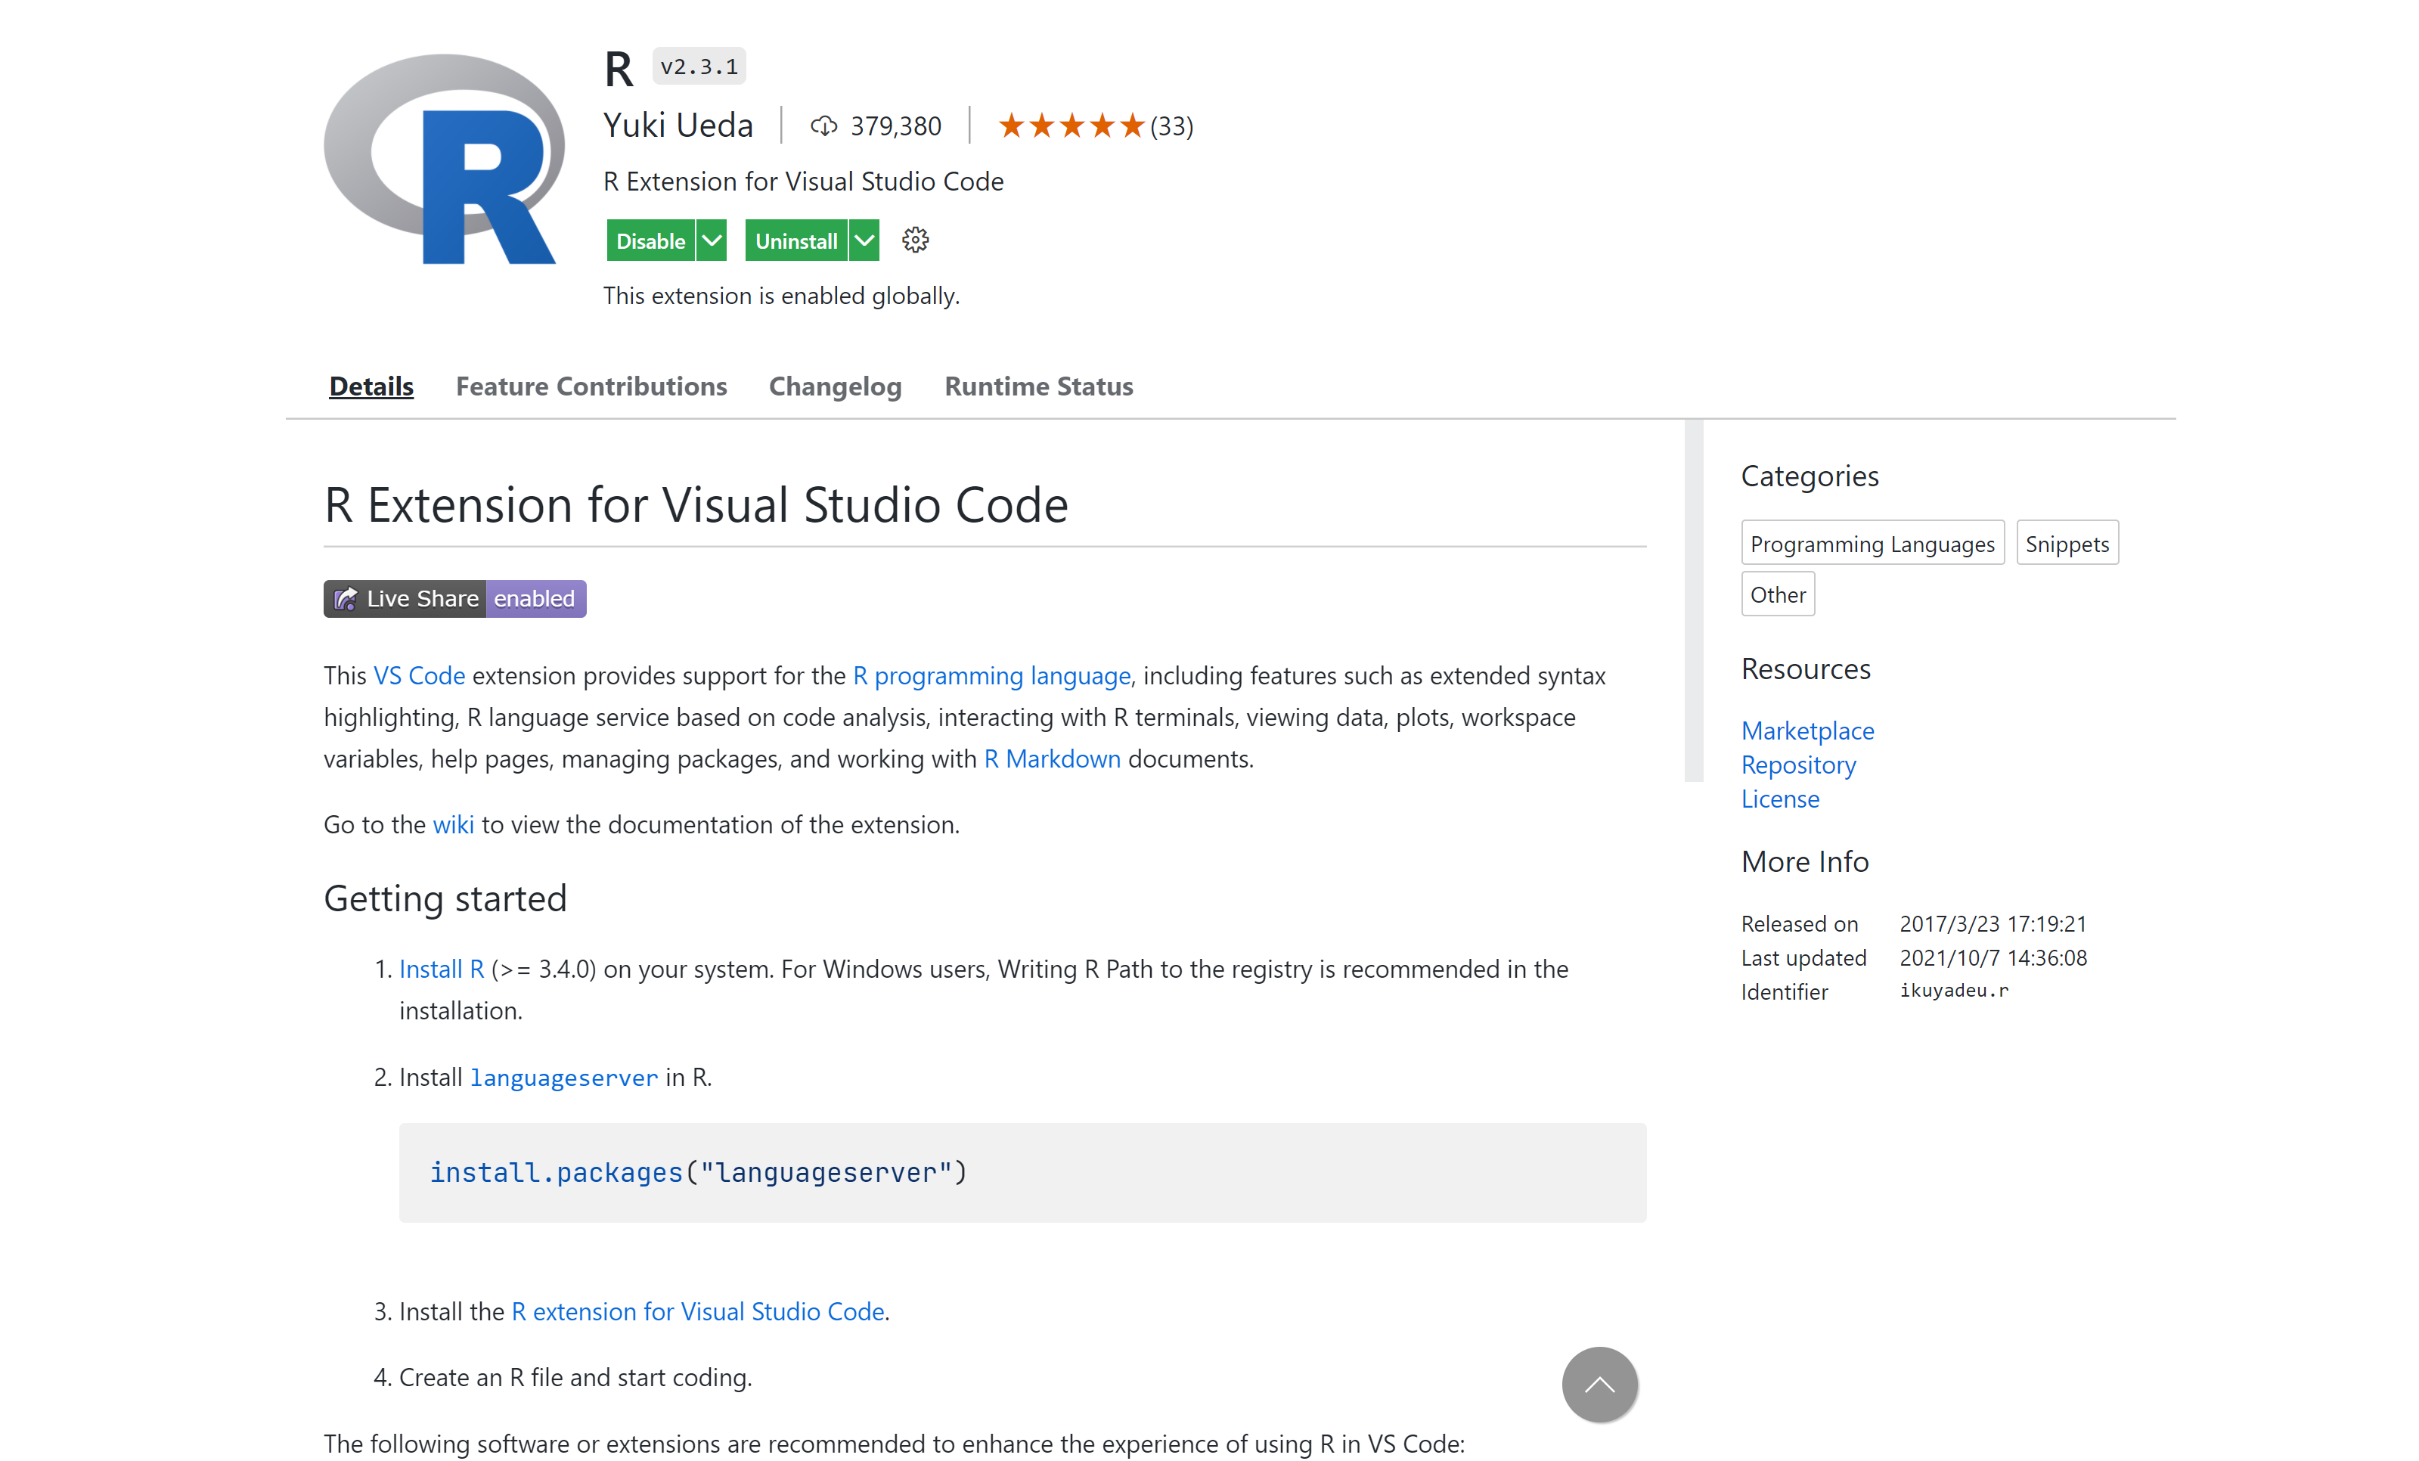2419x1461 pixels.
Task: Open extension settings via the gear icon
Action: point(915,240)
